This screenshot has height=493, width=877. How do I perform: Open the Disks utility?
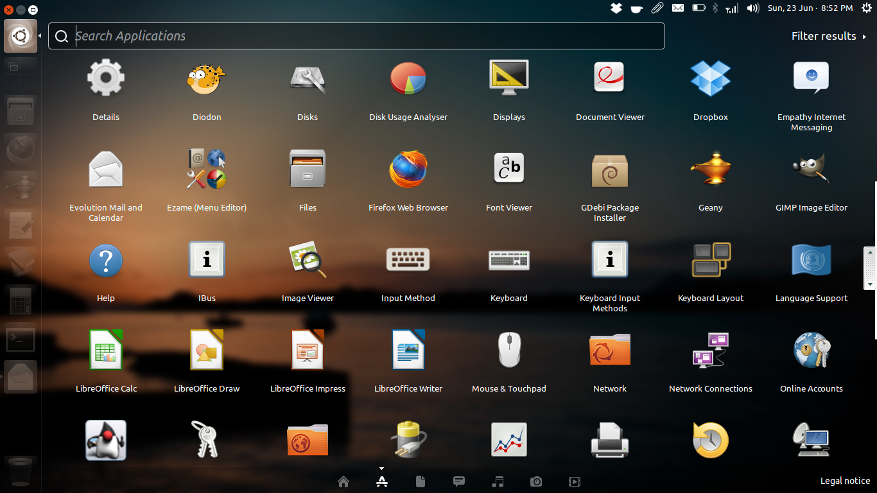[x=308, y=78]
